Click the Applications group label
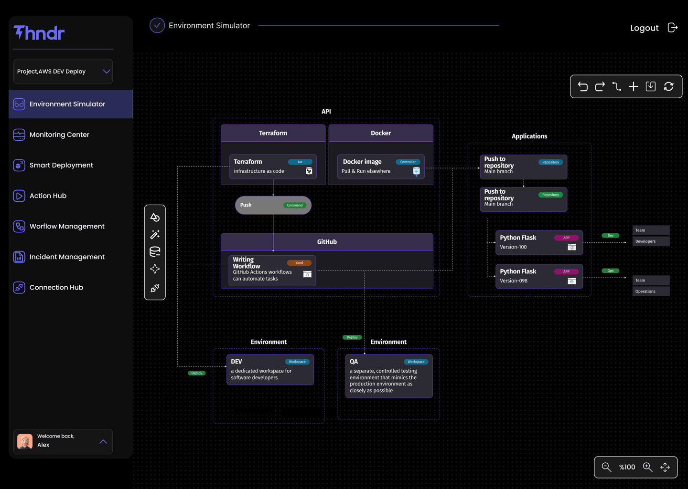The width and height of the screenshot is (688, 489). [x=529, y=136]
